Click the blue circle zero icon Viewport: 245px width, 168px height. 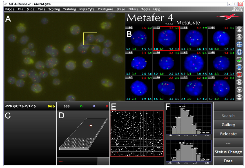tap(240, 52)
